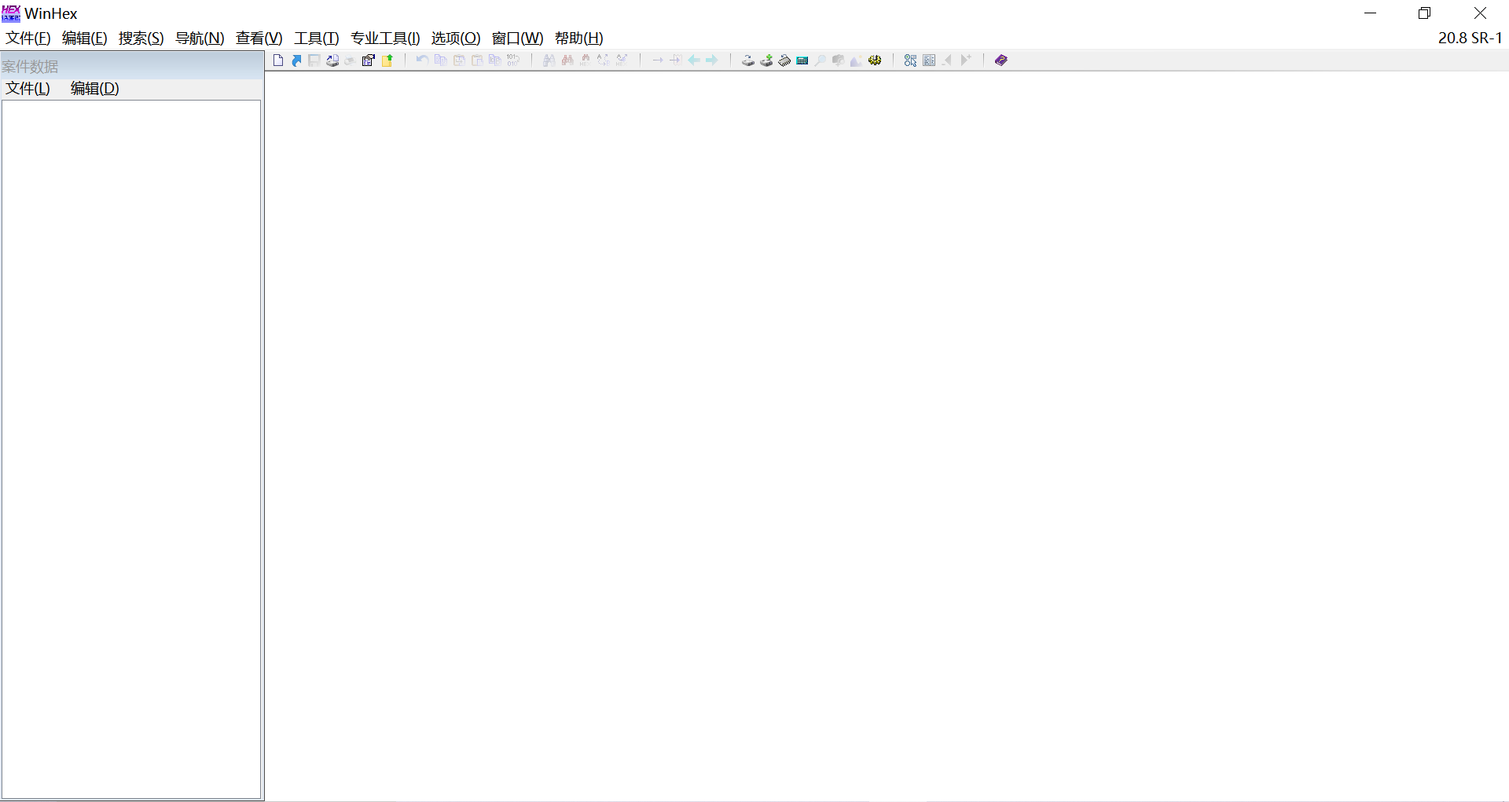Screen dimensions: 1509x802
Task: Click the Go to sector arrow icon
Action: coord(675,60)
